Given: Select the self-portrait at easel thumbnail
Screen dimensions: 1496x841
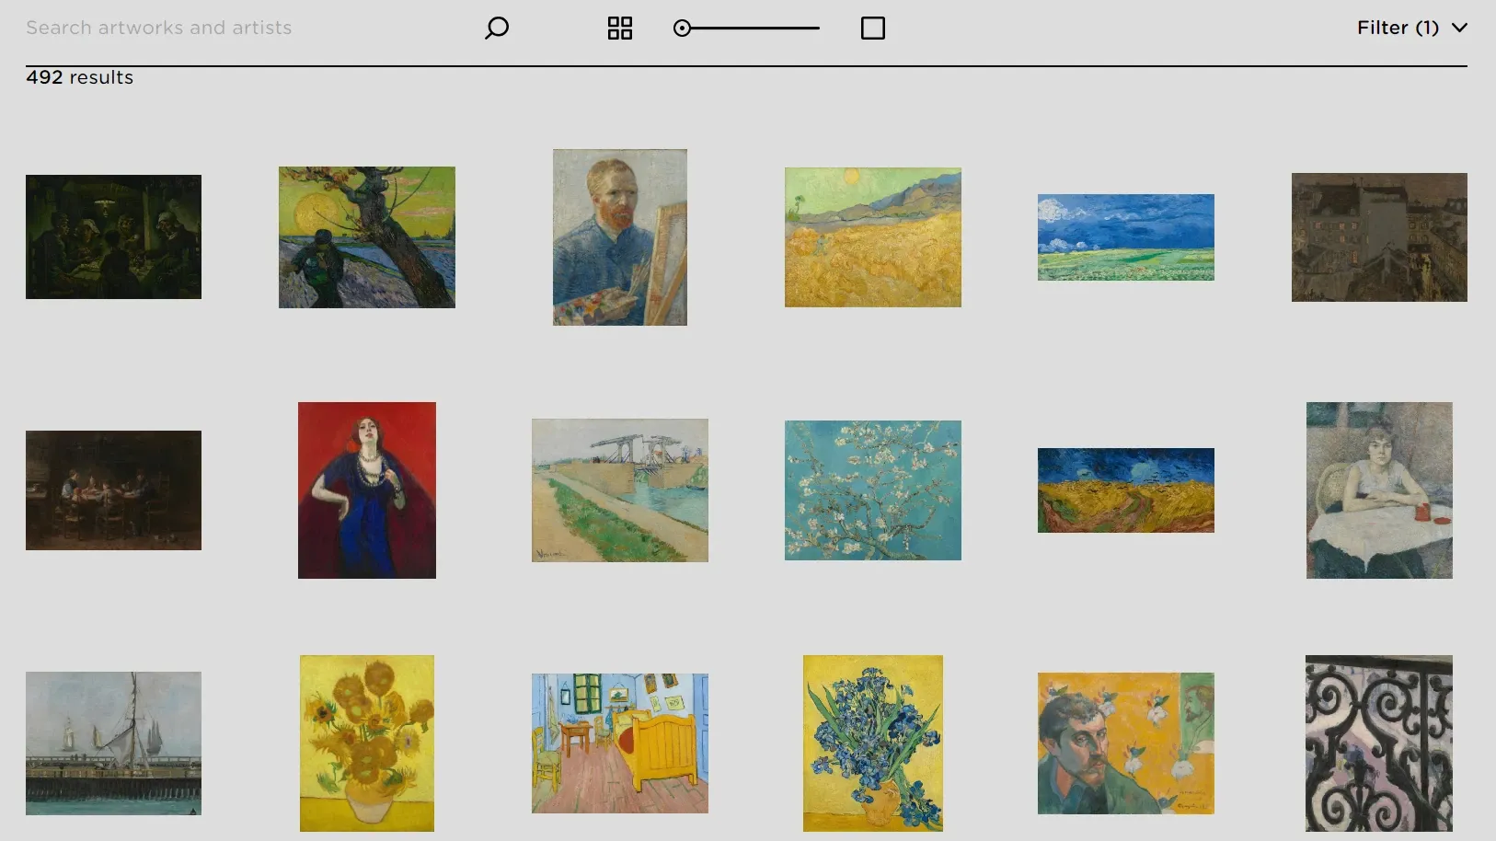Looking at the screenshot, I should [619, 236].
